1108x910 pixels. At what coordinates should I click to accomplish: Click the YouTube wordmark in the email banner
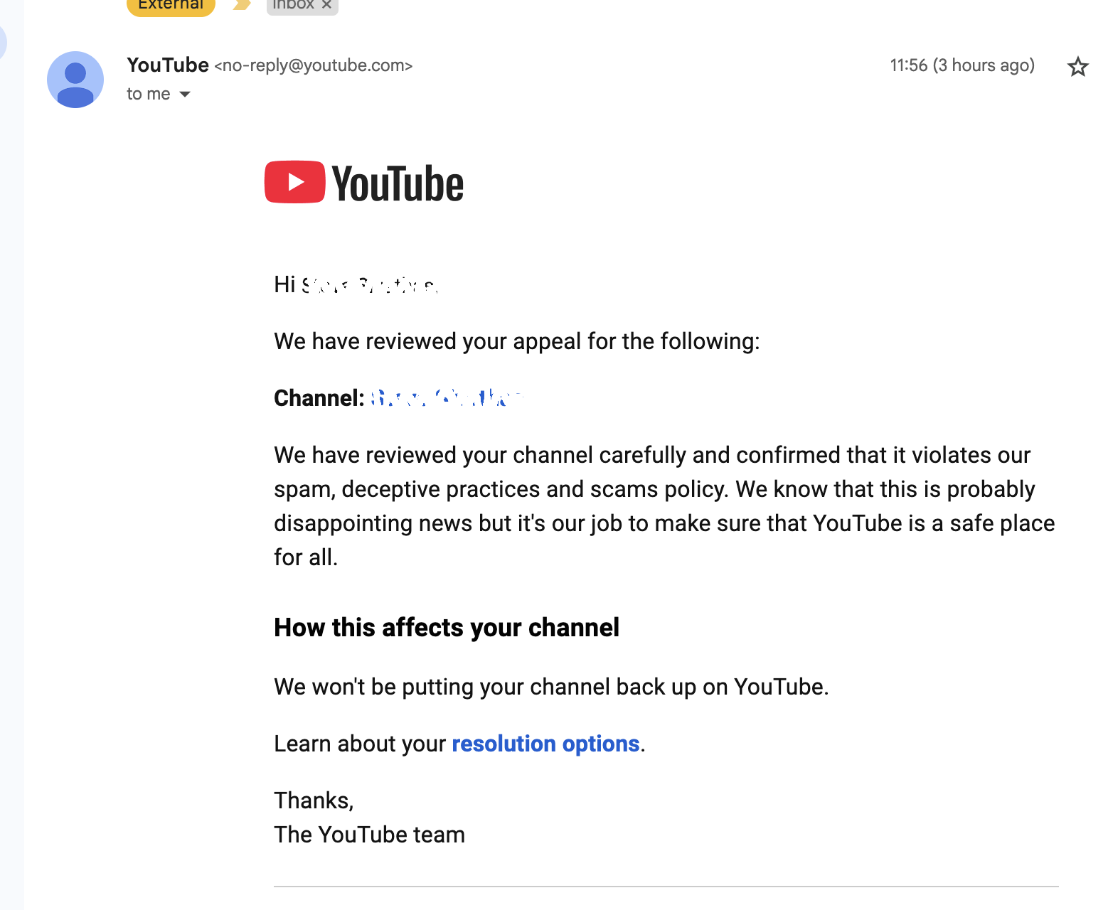398,184
